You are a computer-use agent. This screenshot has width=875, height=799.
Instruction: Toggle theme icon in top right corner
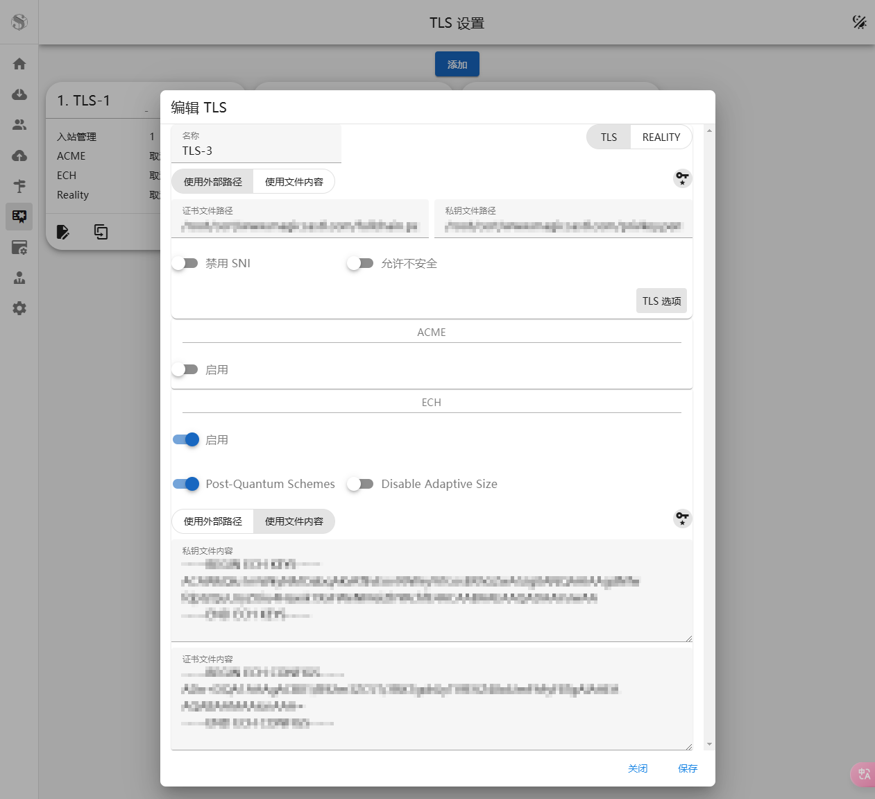859,22
